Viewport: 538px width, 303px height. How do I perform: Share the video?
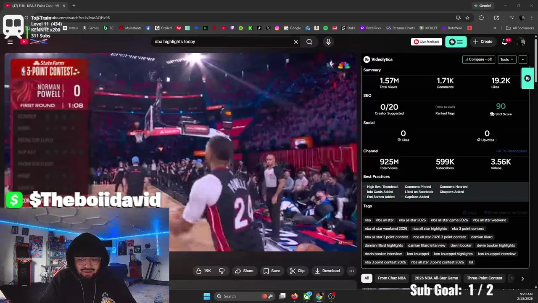click(x=244, y=271)
